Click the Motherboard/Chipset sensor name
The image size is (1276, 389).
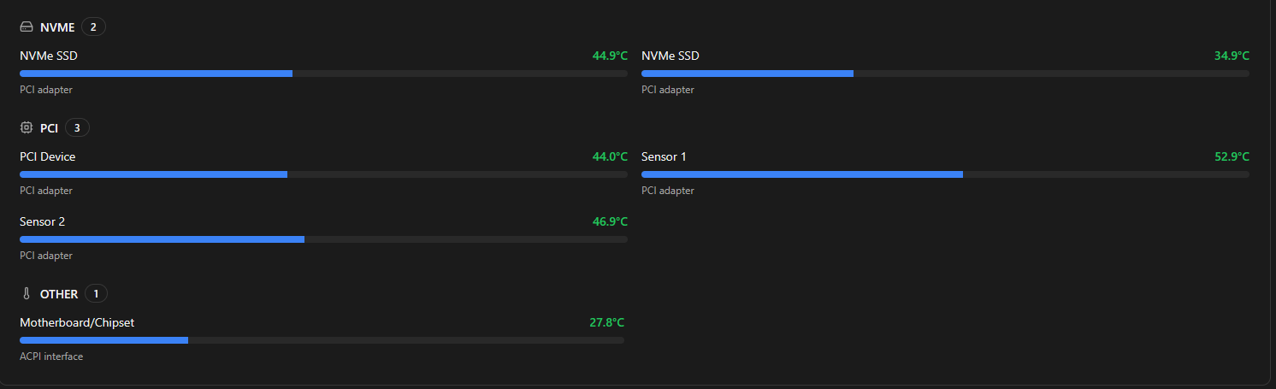click(77, 322)
